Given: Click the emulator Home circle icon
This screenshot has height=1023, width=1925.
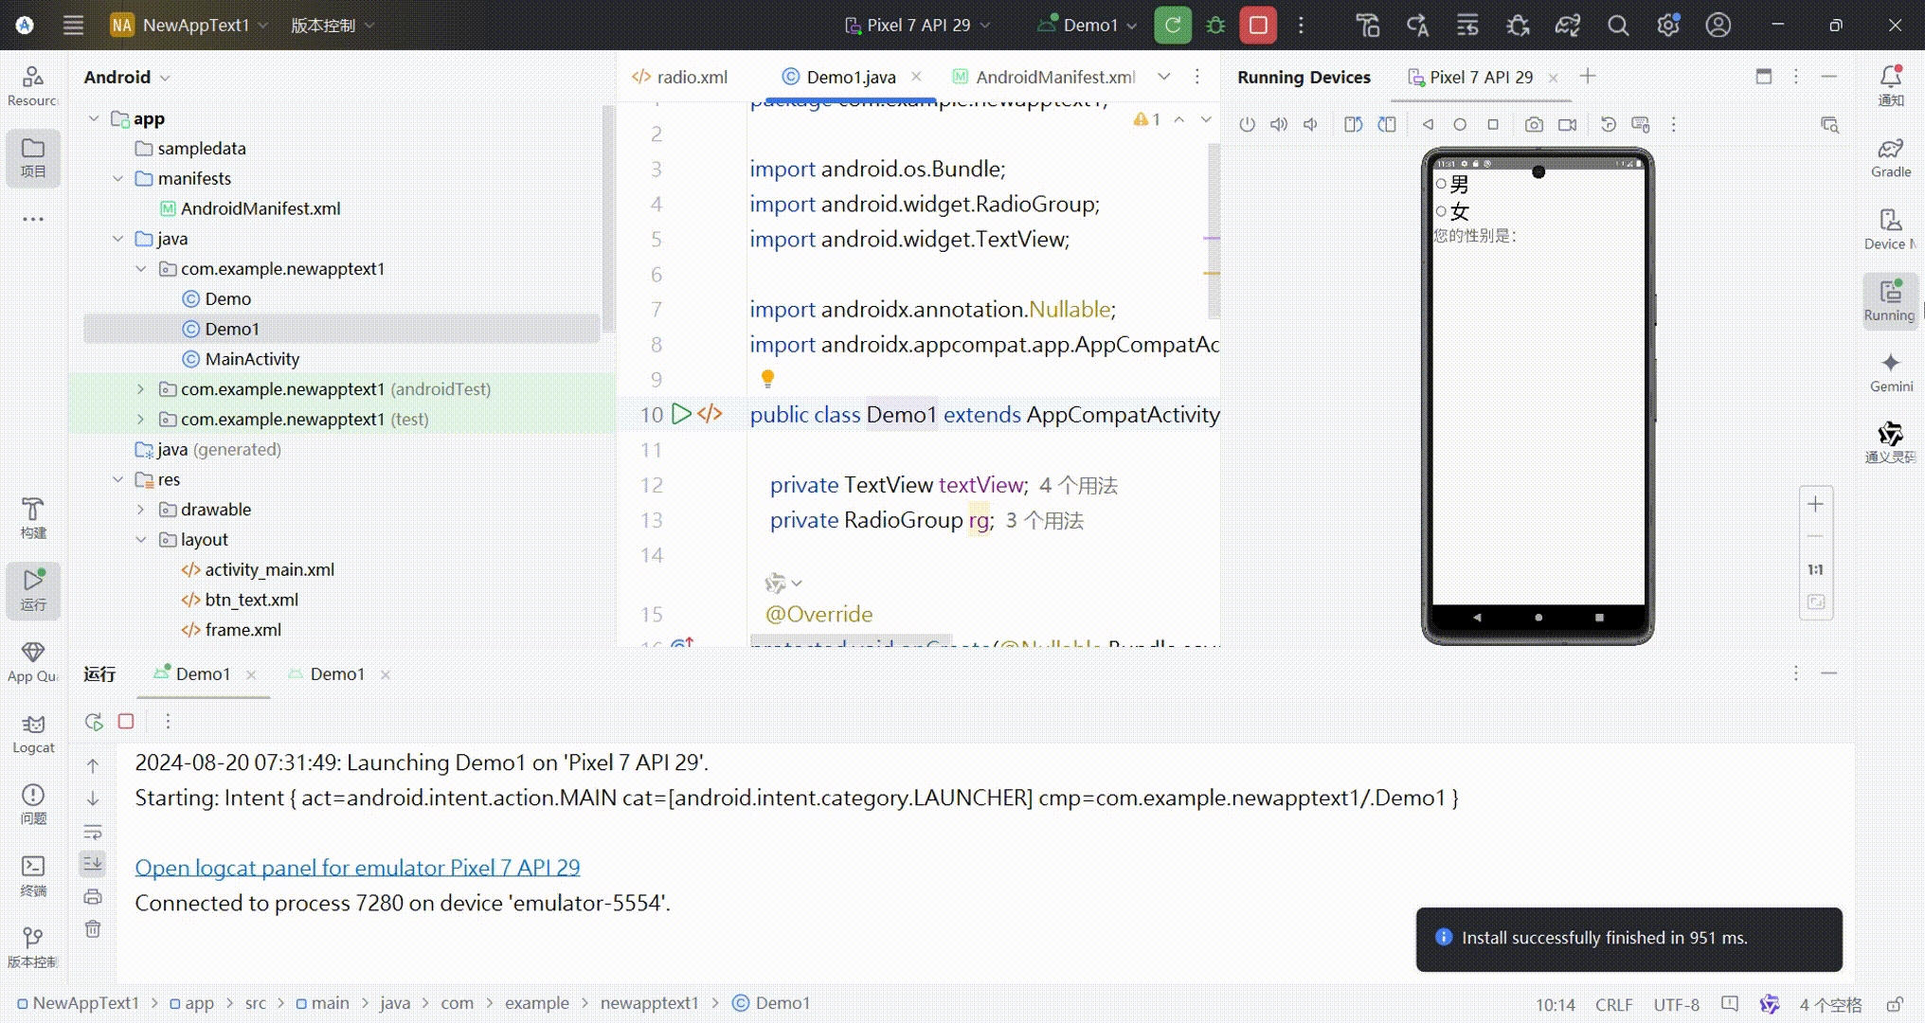Looking at the screenshot, I should 1460,124.
